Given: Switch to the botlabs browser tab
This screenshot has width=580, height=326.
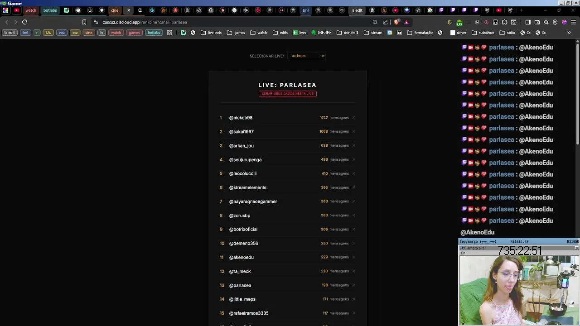Looking at the screenshot, I should click(x=50, y=10).
